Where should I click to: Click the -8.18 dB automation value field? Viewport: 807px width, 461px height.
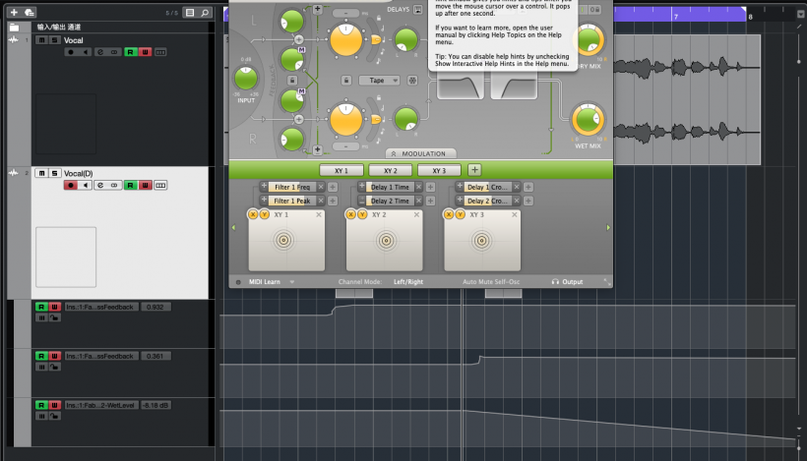click(x=155, y=405)
